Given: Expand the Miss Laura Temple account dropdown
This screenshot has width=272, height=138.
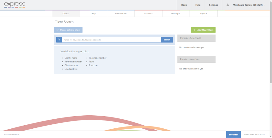Looking at the screenshot, I should point(246,5).
